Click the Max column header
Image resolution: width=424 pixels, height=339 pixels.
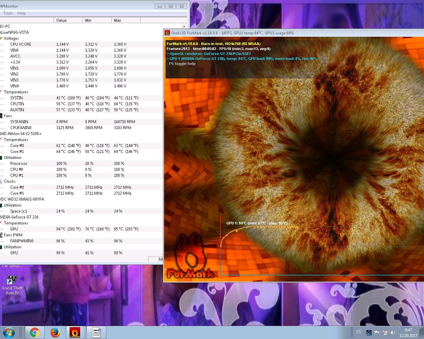coord(126,20)
